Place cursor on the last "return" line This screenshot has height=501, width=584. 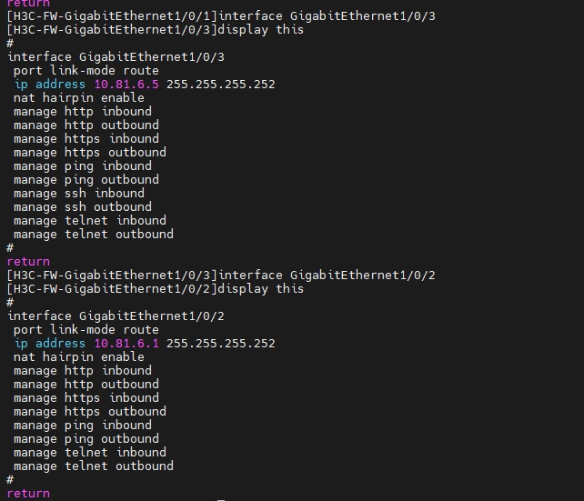[28, 494]
